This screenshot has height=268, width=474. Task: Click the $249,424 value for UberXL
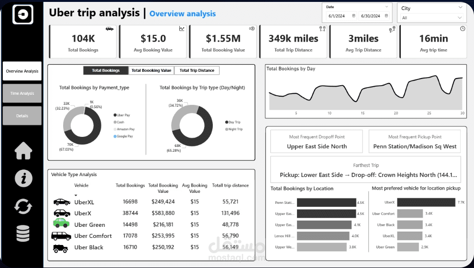pyautogui.click(x=163, y=201)
